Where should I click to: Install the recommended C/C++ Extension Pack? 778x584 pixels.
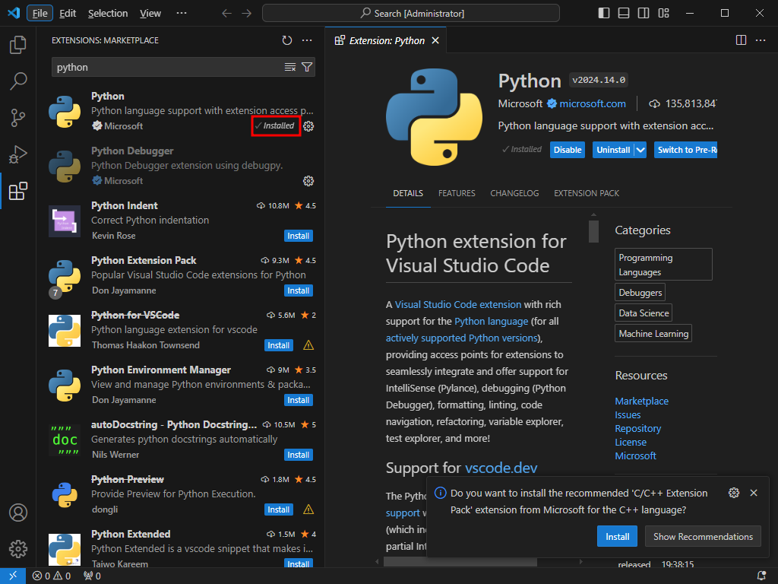[x=617, y=536]
